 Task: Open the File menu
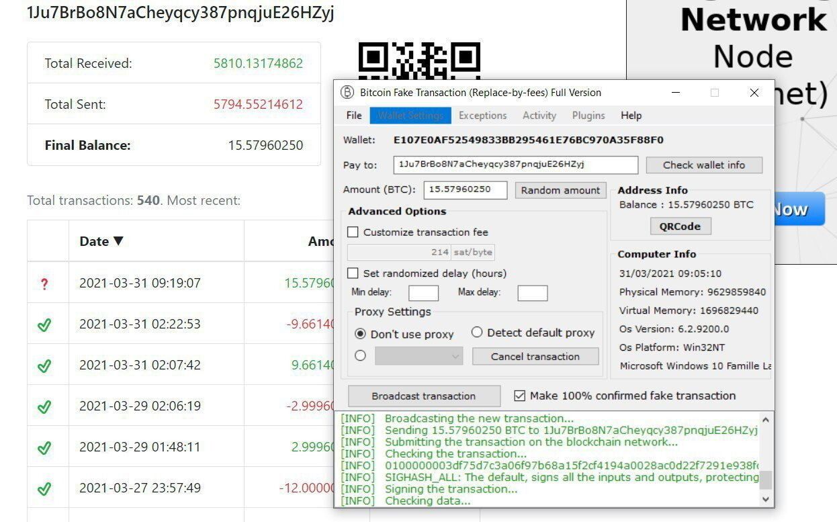point(354,116)
